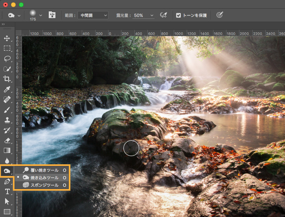
Task: Select the Clone Stamp tool
Action: click(7, 120)
